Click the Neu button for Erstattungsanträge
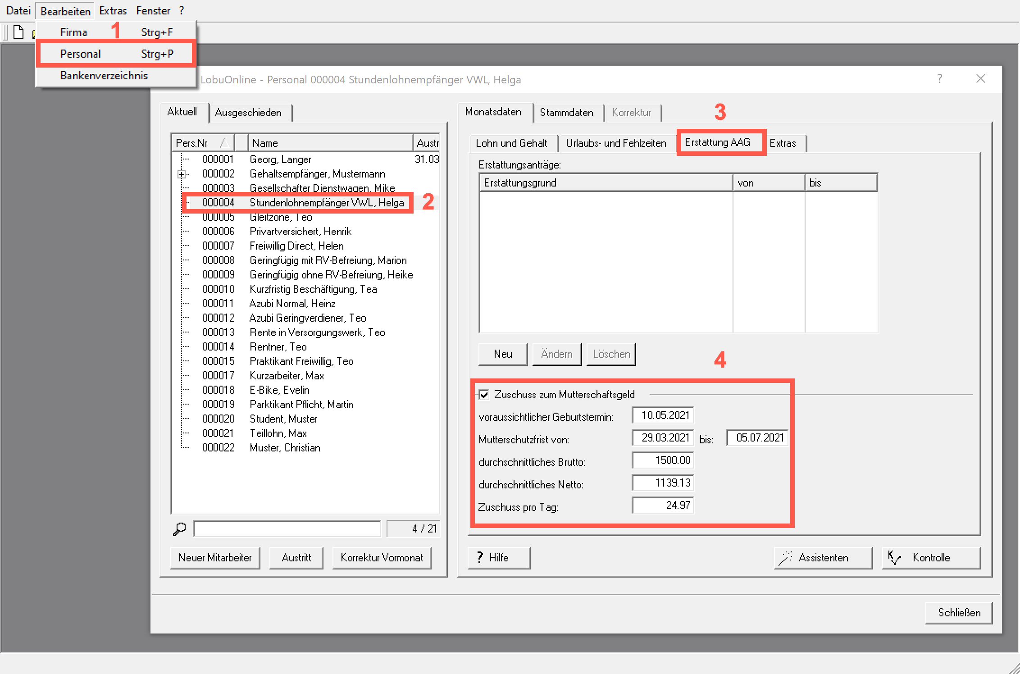Screen dimensions: 1020x674 point(503,354)
